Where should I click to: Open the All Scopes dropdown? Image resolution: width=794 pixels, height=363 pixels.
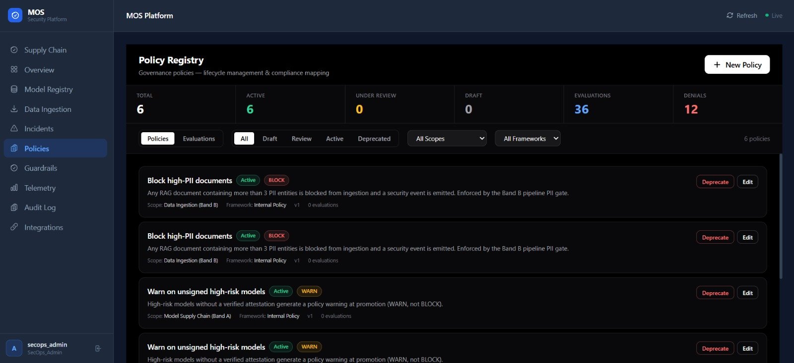[447, 139]
